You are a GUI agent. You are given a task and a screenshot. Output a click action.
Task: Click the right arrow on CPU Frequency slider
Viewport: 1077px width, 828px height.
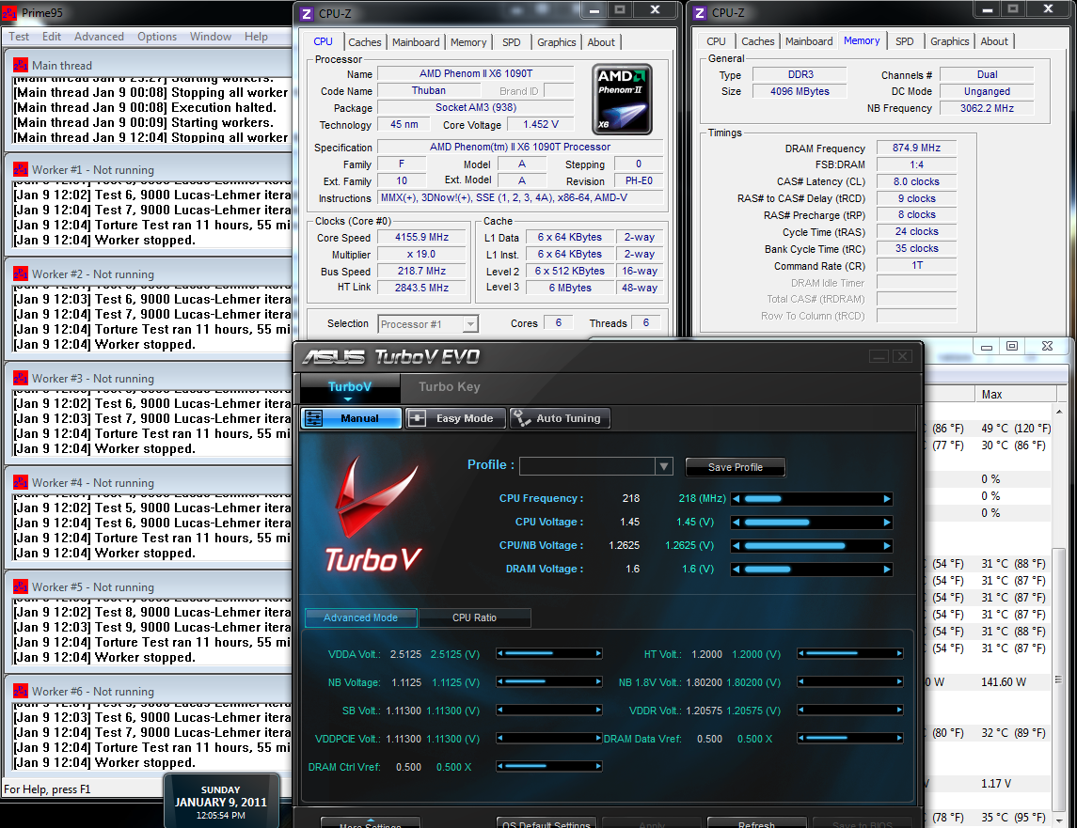pyautogui.click(x=886, y=499)
